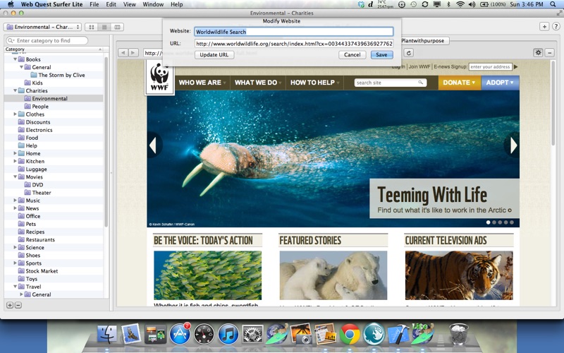Click the plus button at top right
Screen dimensions: 564x353
(544, 27)
